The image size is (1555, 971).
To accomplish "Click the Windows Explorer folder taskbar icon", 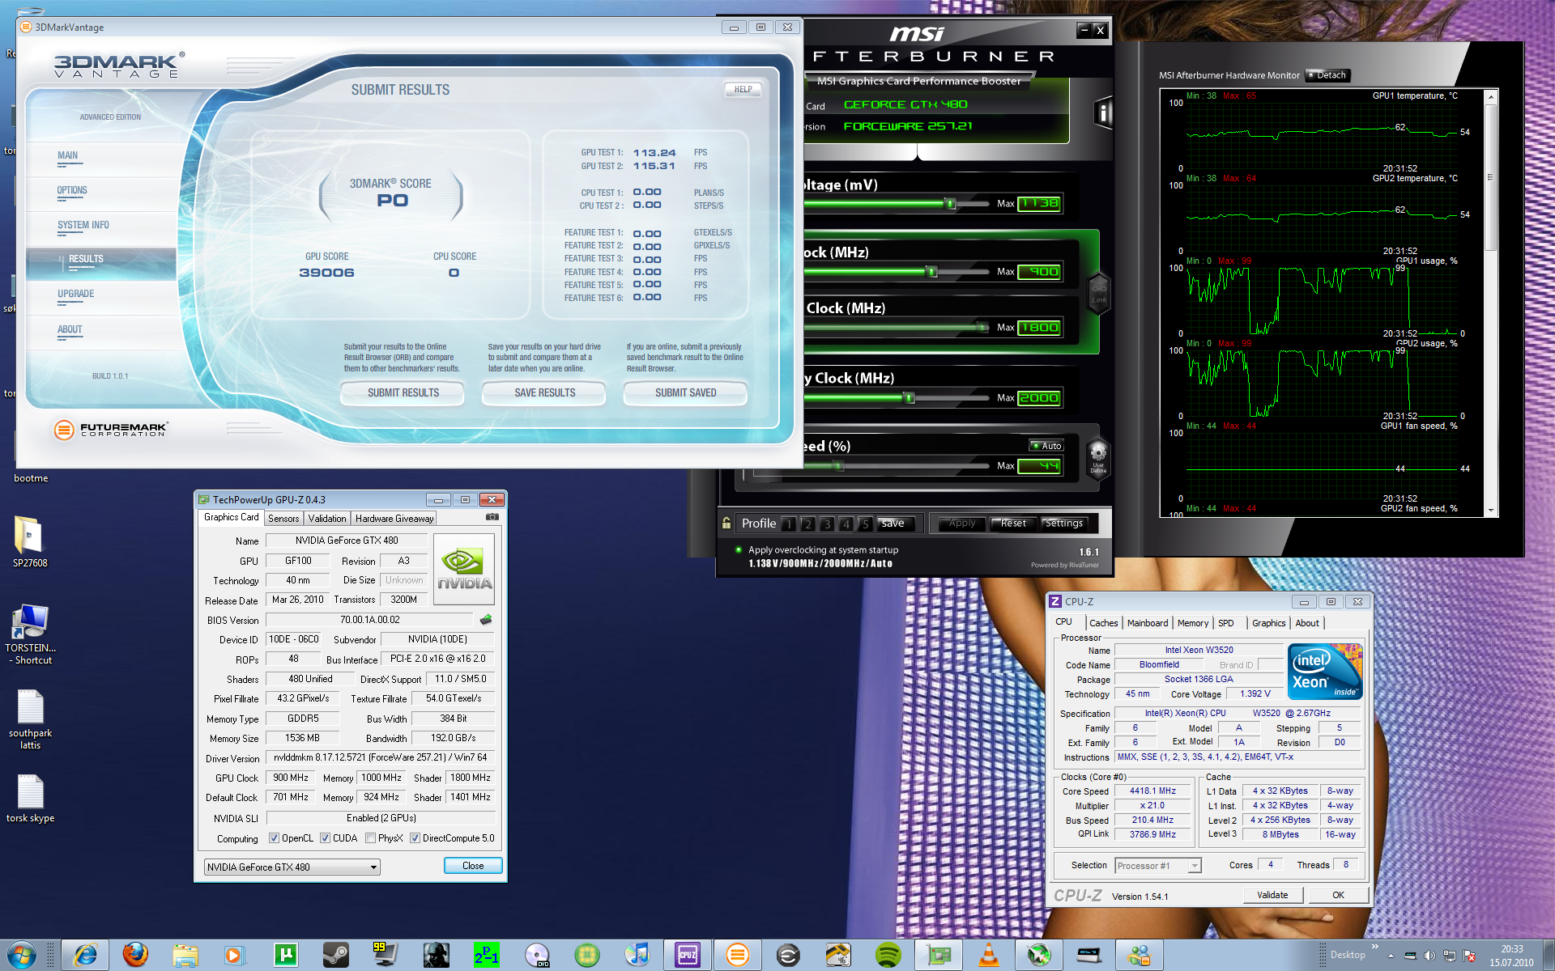I will 185,955.
